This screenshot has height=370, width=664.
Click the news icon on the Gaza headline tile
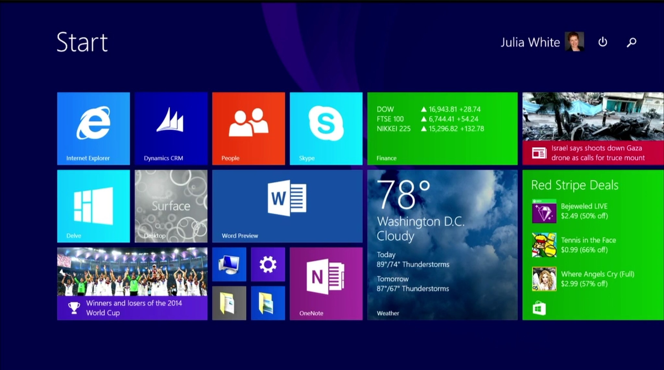[539, 153]
